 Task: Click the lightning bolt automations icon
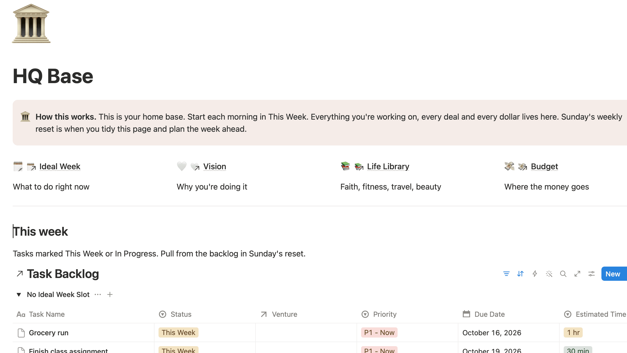point(535,274)
